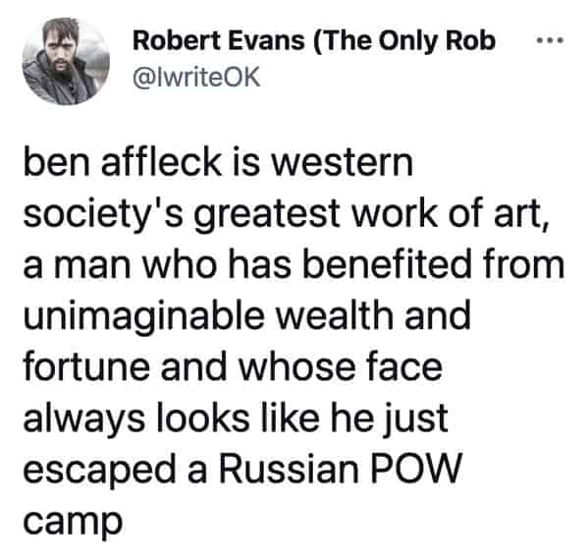Click the word "unimaginable" in the tweet

(144, 317)
